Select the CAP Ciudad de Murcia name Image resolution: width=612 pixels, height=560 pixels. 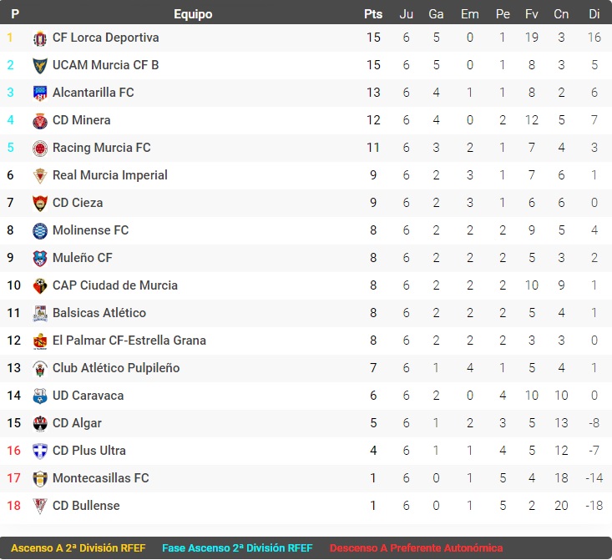click(114, 285)
